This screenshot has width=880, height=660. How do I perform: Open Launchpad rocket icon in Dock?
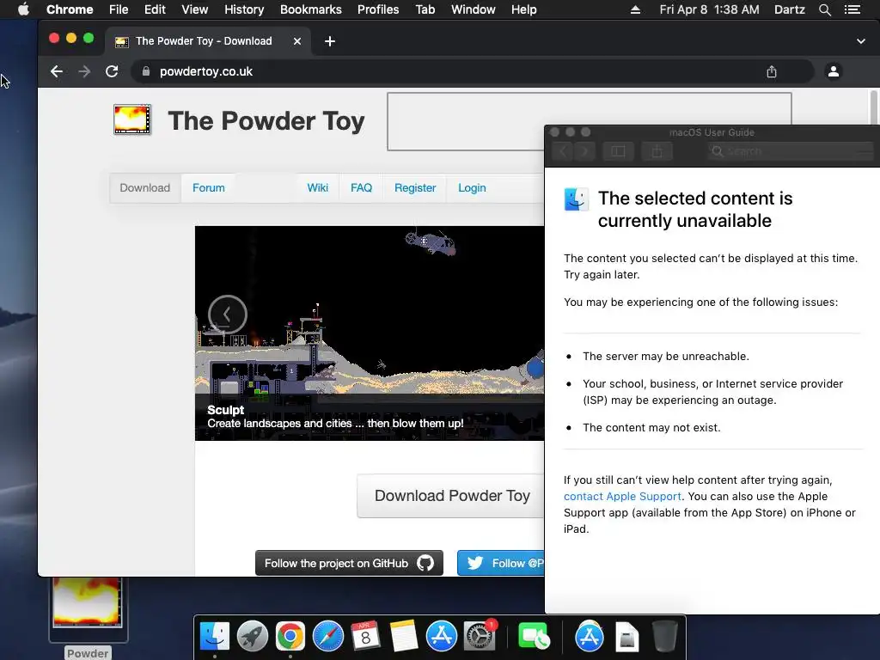tap(253, 637)
